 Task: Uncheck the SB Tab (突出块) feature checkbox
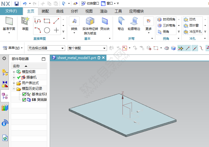24,100
